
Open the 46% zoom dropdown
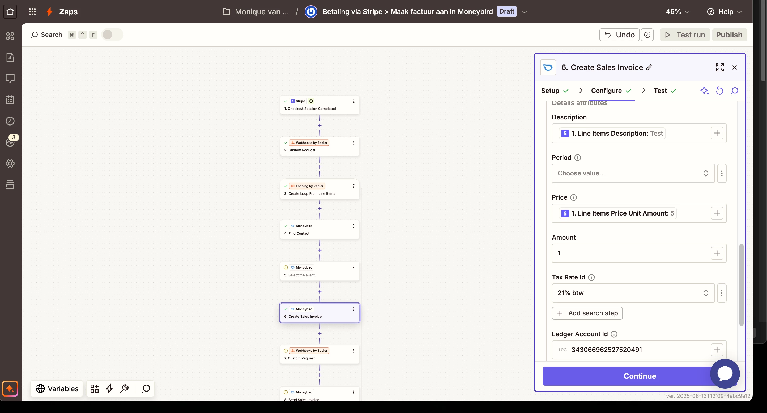click(678, 12)
